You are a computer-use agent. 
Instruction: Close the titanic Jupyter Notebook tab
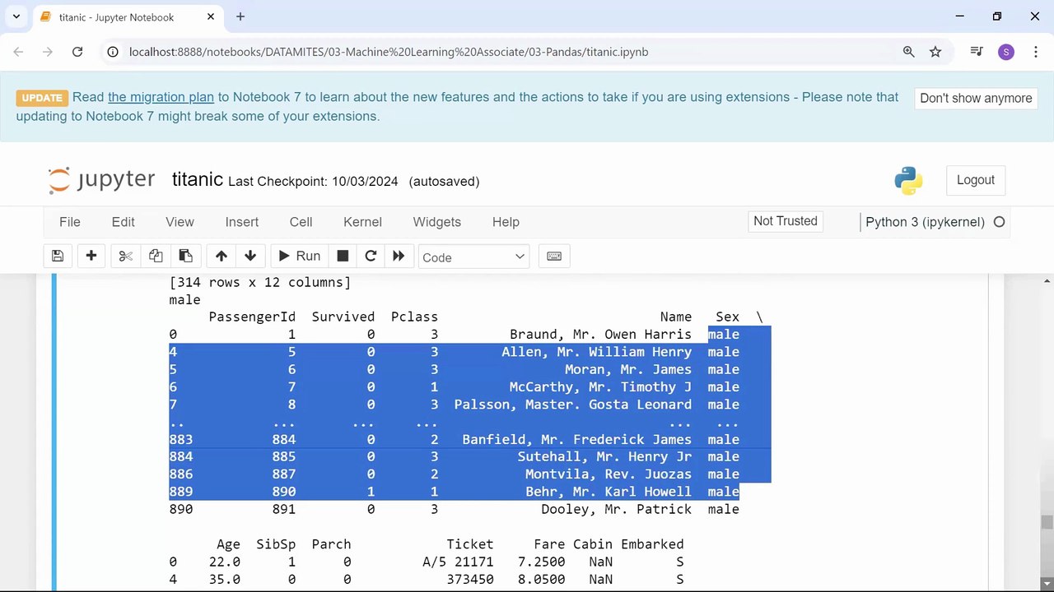[211, 16]
